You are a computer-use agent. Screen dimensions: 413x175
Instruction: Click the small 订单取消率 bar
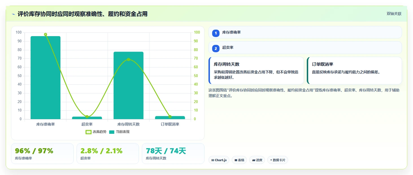pyautogui.click(x=170, y=117)
